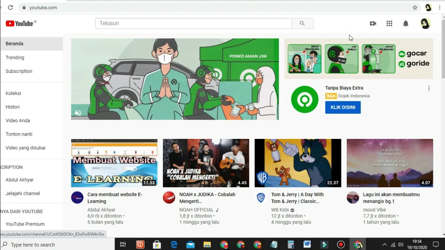Bookmark this page with star icon

click(x=415, y=7)
